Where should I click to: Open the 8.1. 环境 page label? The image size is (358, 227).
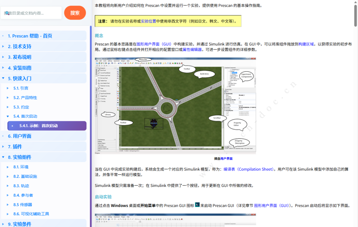point(21,167)
